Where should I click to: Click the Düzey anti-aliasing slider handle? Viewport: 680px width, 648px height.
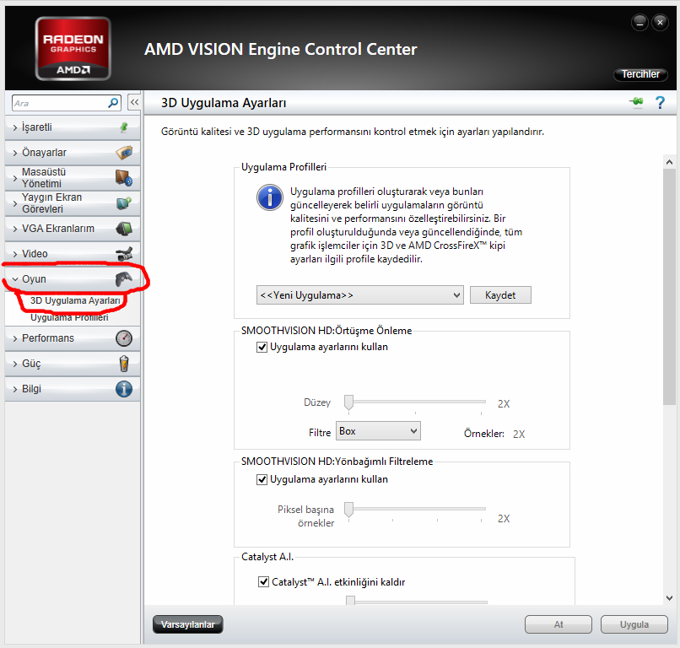click(348, 402)
